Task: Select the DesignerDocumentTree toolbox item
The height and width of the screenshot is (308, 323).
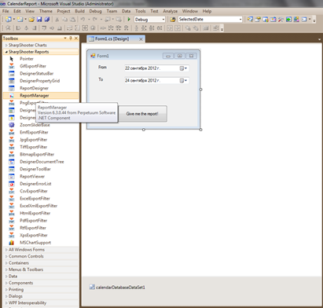Action: pos(41,162)
